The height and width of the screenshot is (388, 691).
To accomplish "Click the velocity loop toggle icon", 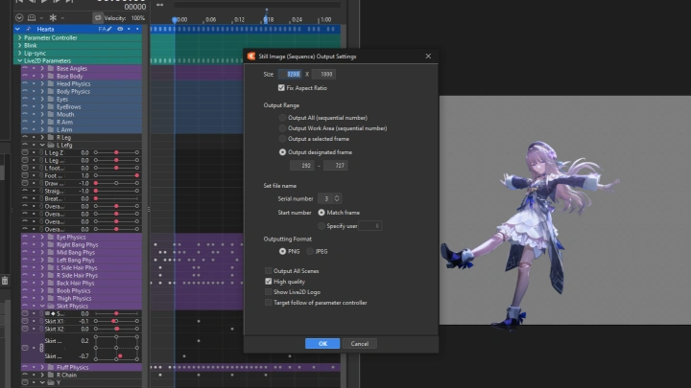I will pyautogui.click(x=97, y=18).
